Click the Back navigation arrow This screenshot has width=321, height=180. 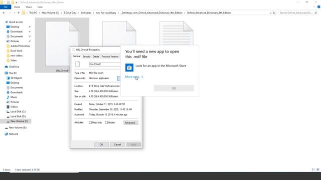(4, 12)
